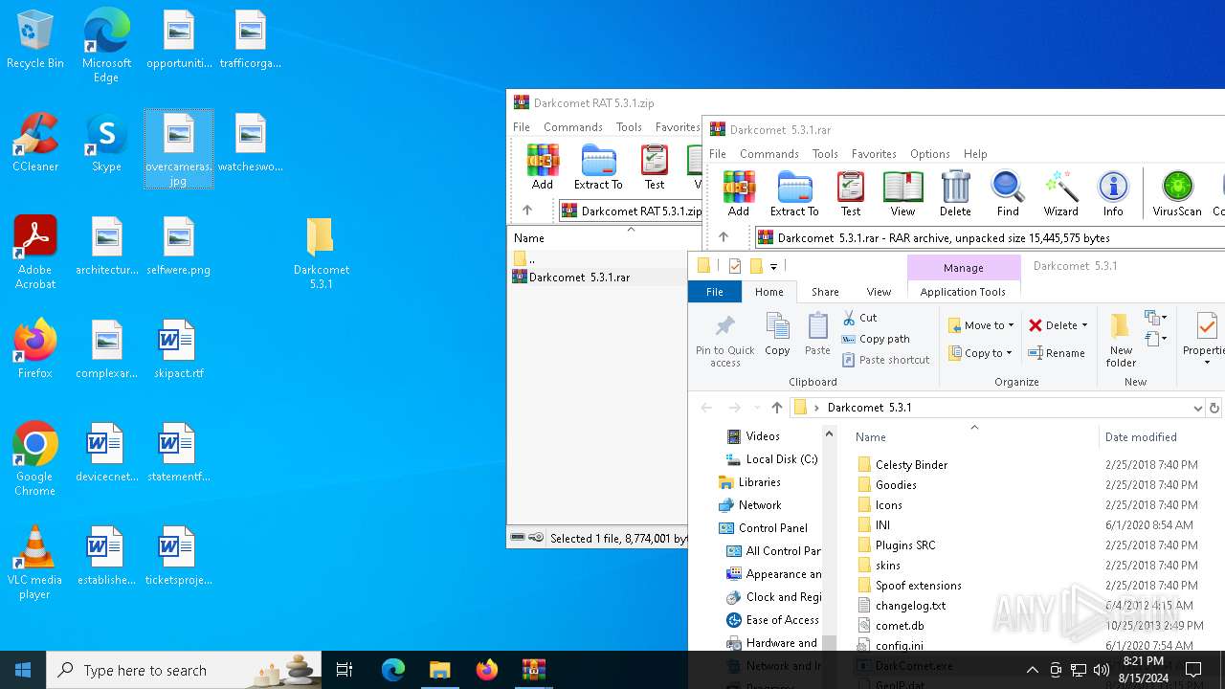Screen dimensions: 1225x689
Task: Open Tools menu in Darkcomet RAT 5.3.1.zip window
Action: point(629,126)
